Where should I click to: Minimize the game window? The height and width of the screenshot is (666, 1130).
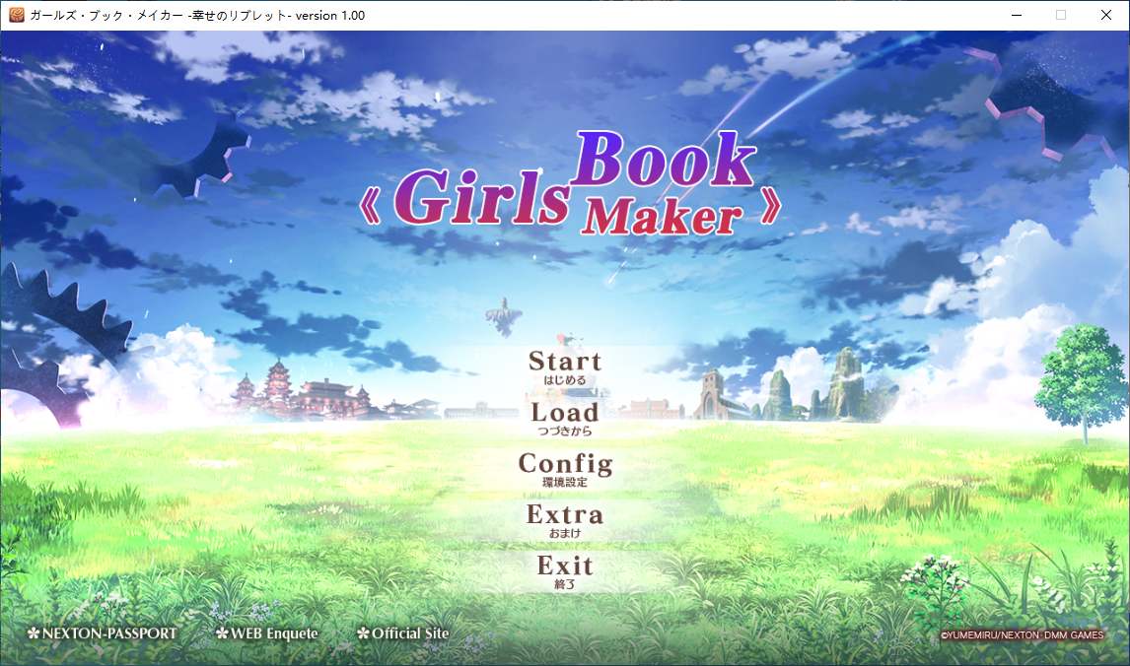1017,15
